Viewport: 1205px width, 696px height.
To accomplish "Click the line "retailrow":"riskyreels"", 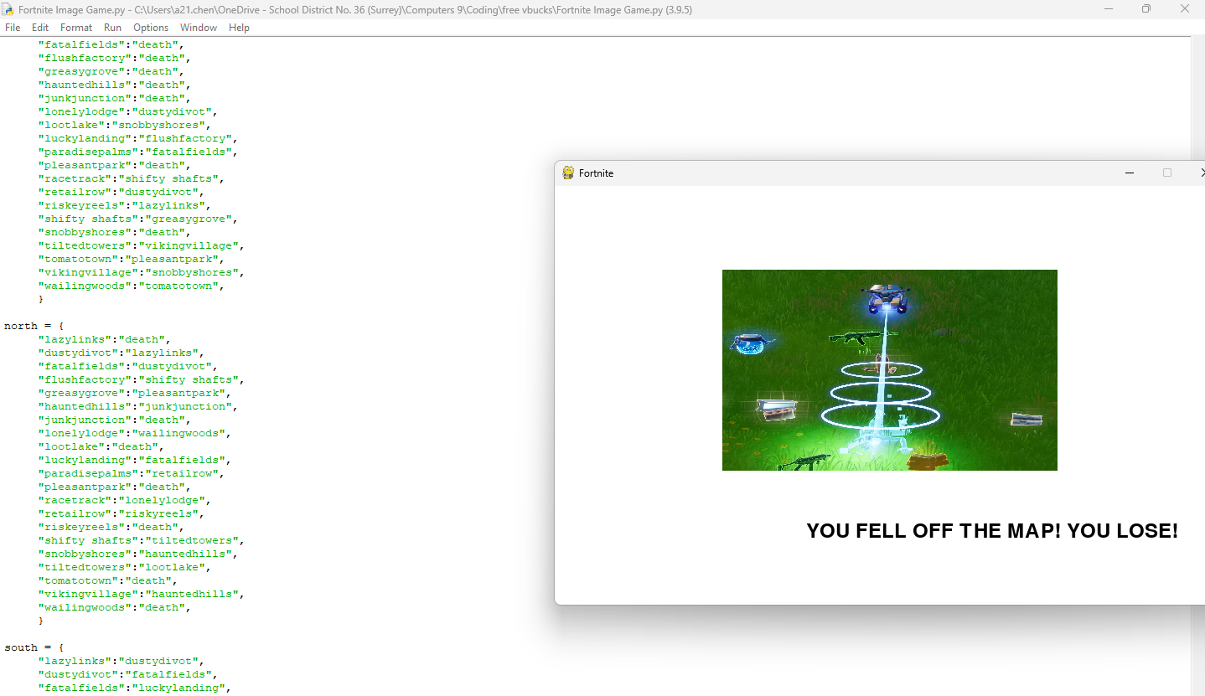I will [x=121, y=513].
